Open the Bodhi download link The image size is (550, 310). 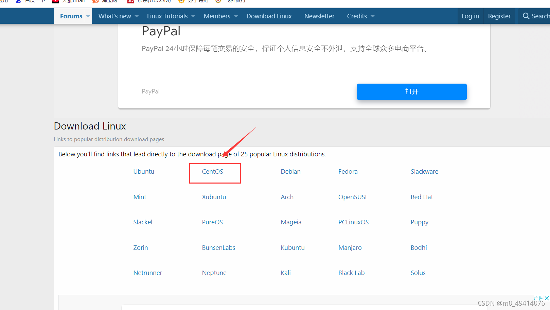coord(419,248)
